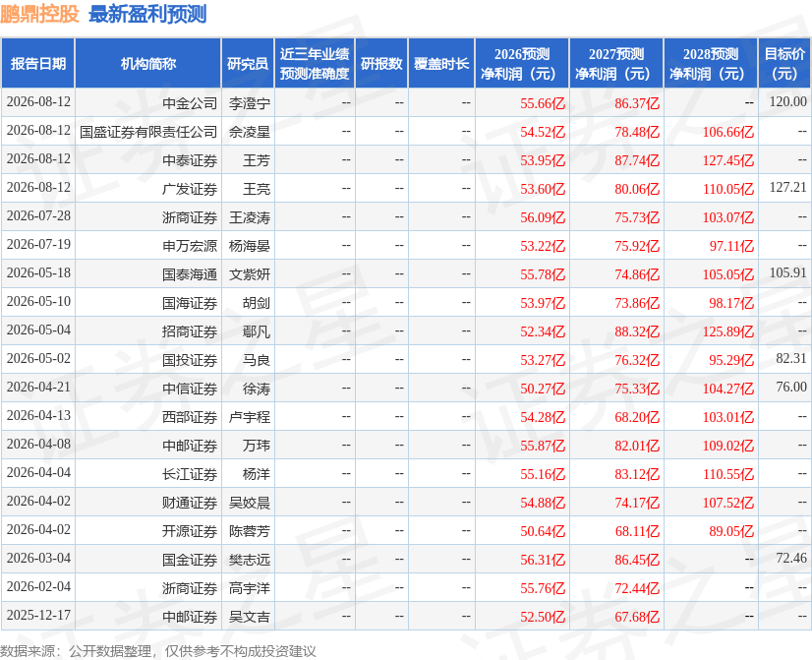The height and width of the screenshot is (660, 812).
Task: Click institution name 中泰证券
Action: tap(190, 160)
